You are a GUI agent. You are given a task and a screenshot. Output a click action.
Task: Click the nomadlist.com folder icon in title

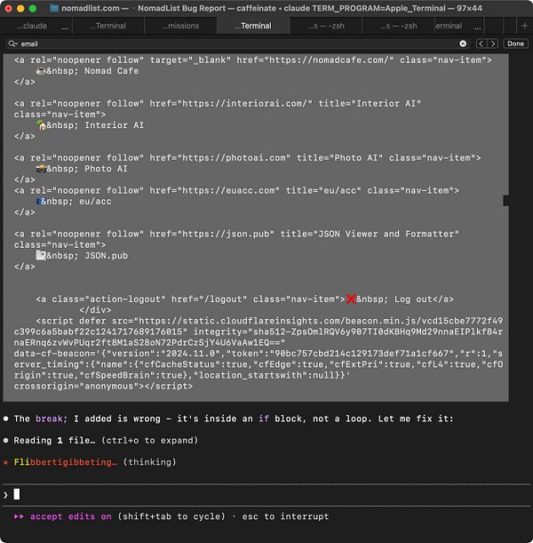(x=54, y=8)
